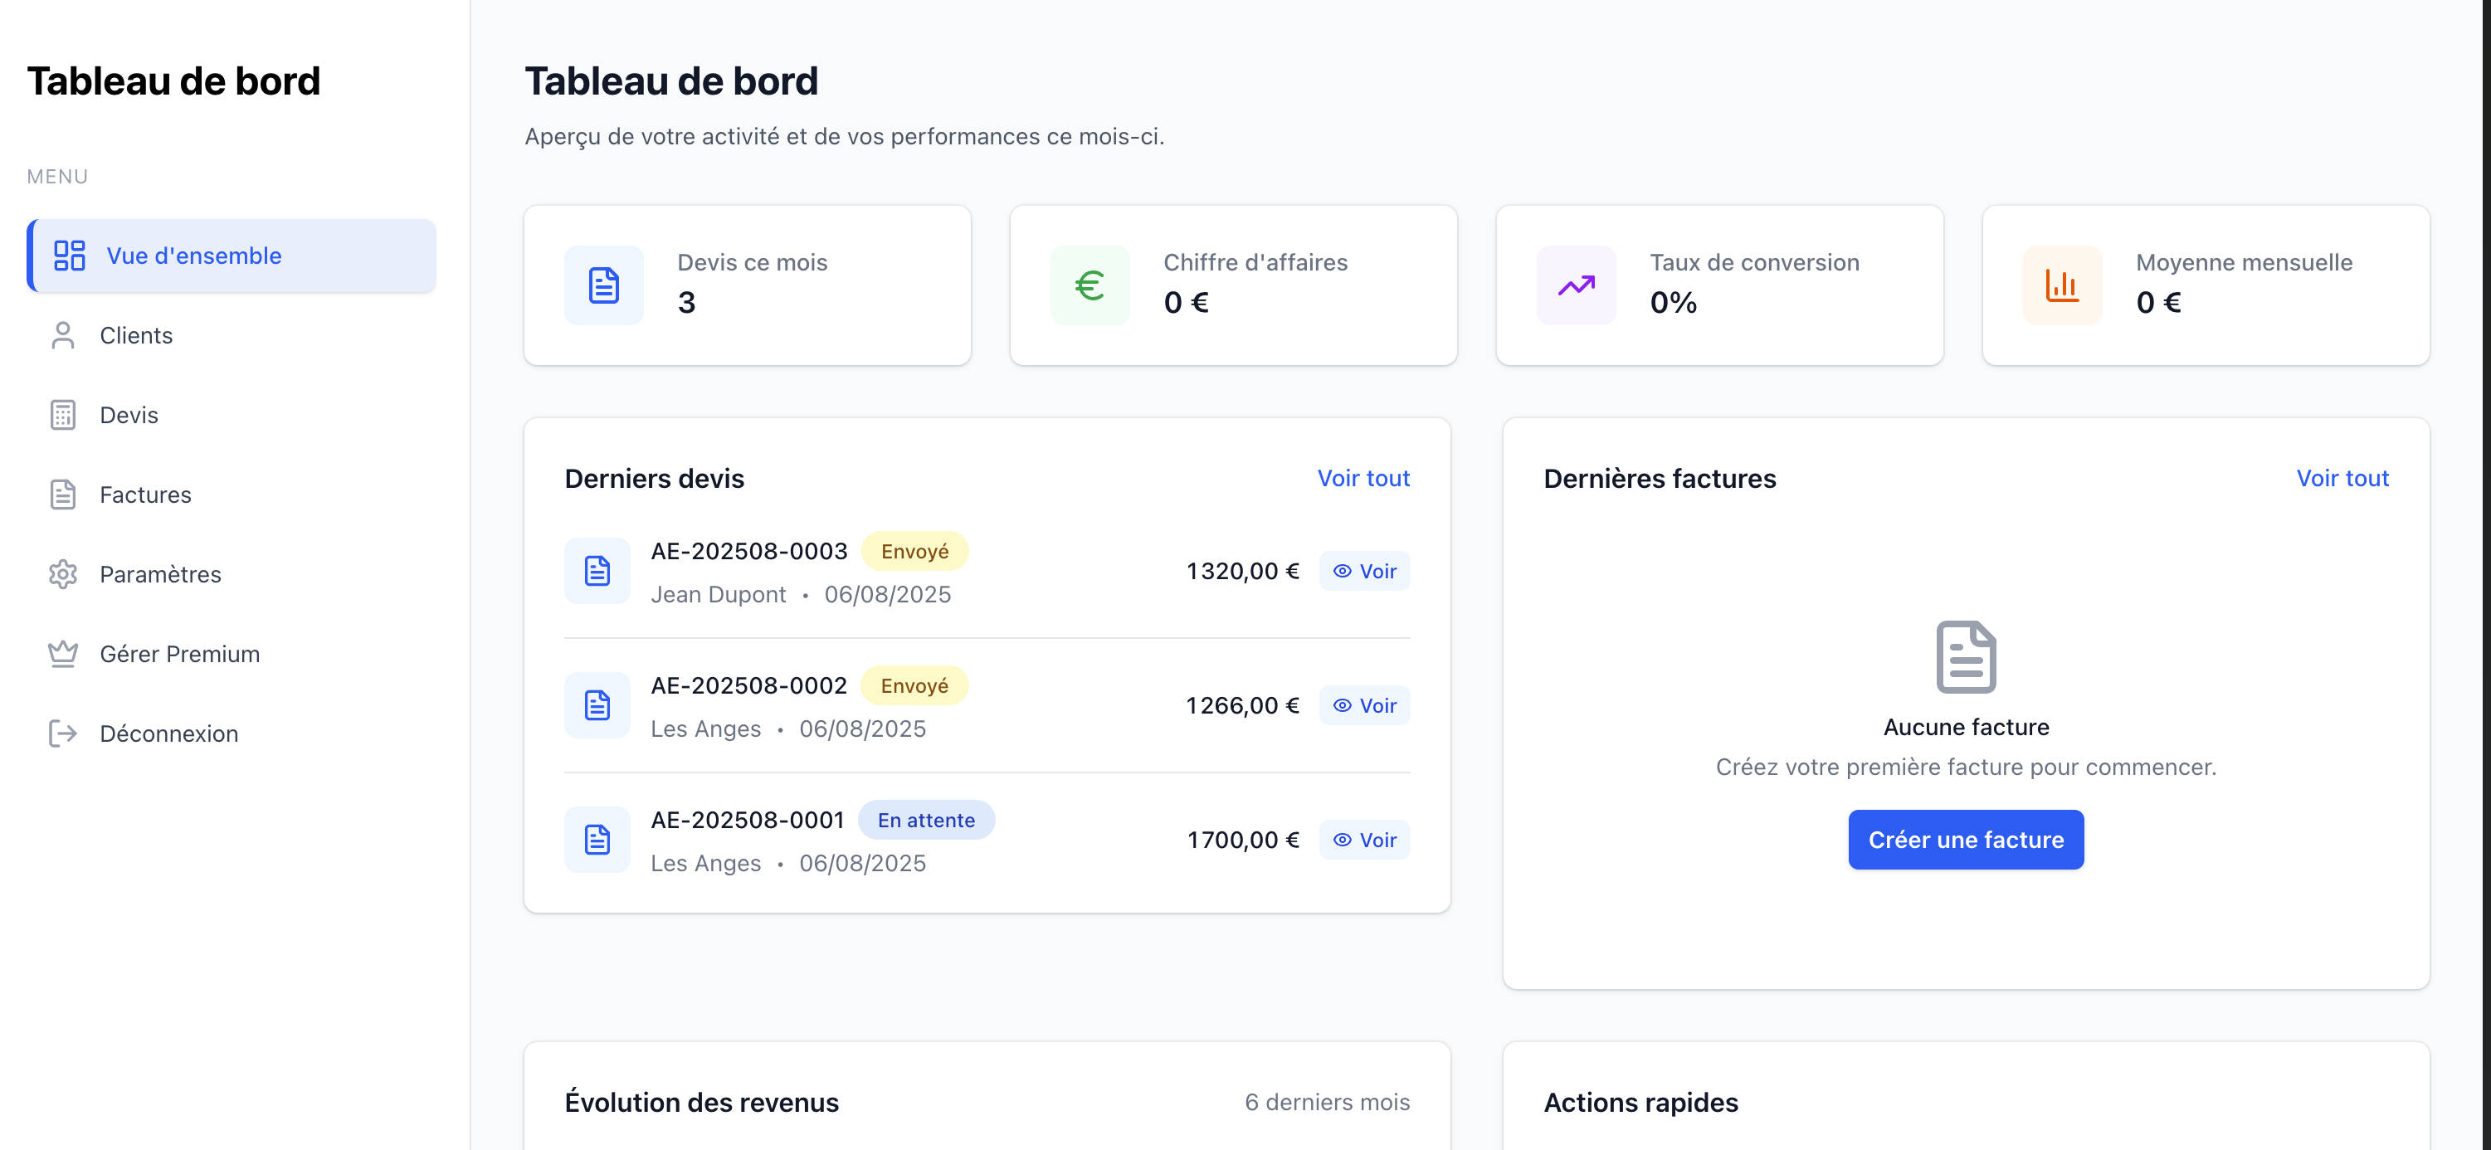Click the Déconnexion logout arrow icon

point(63,733)
